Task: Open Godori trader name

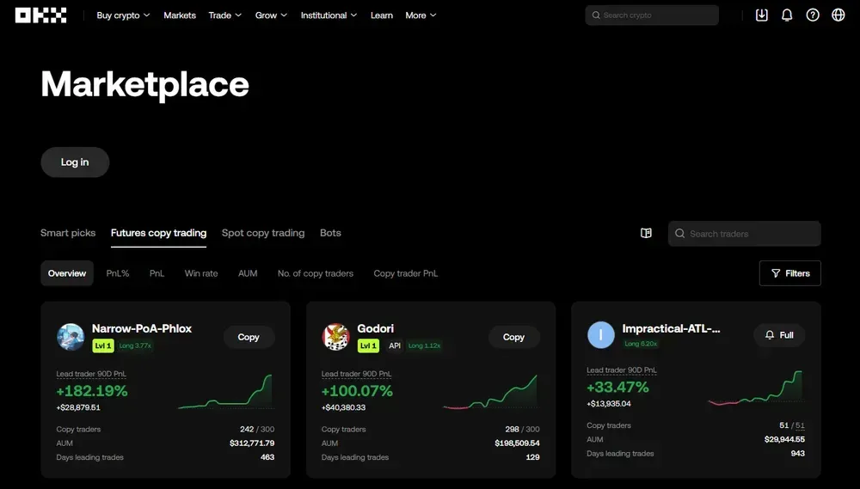Action: point(375,328)
